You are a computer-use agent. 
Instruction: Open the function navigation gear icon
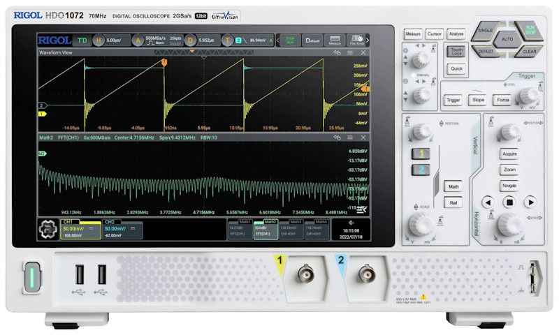point(48,228)
